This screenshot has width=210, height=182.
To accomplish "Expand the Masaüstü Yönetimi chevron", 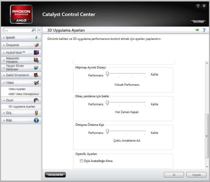I will pos(4,60).
